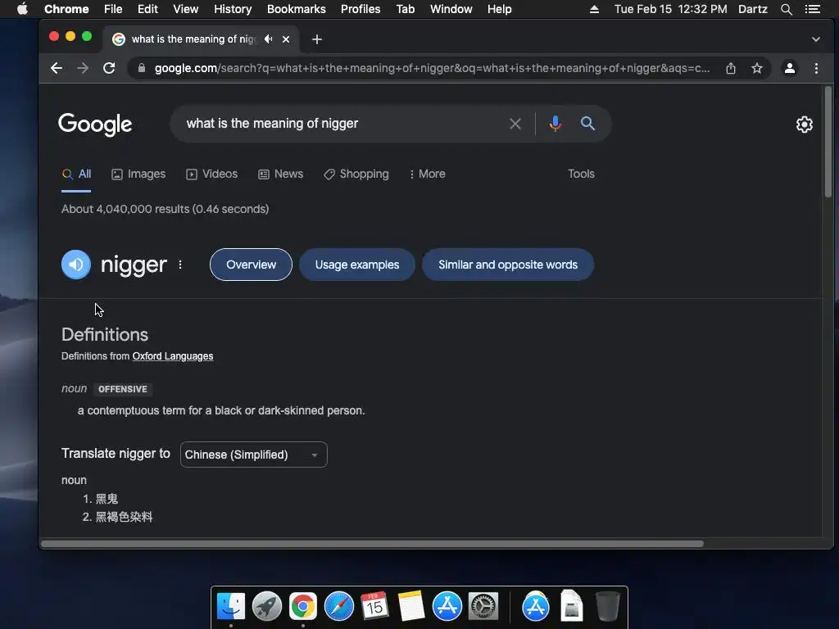The width and height of the screenshot is (839, 629).
Task: Switch to Videos results tab
Action: point(212,174)
